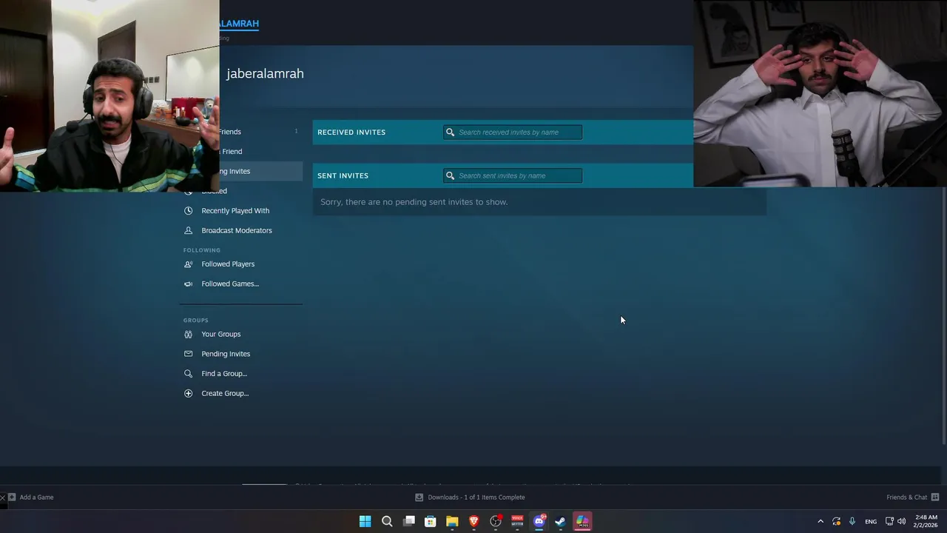Search sent invites by name field

click(513, 175)
